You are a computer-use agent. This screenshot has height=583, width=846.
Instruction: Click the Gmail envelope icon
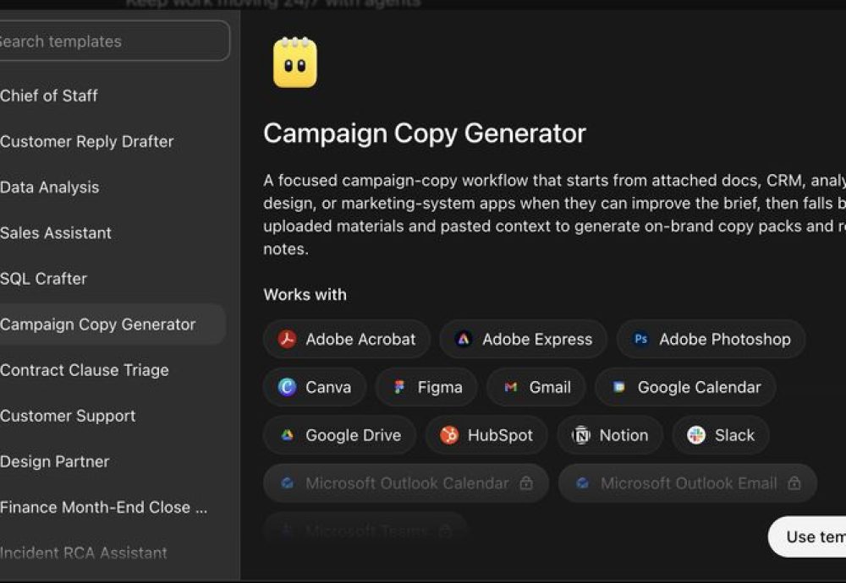tap(510, 387)
